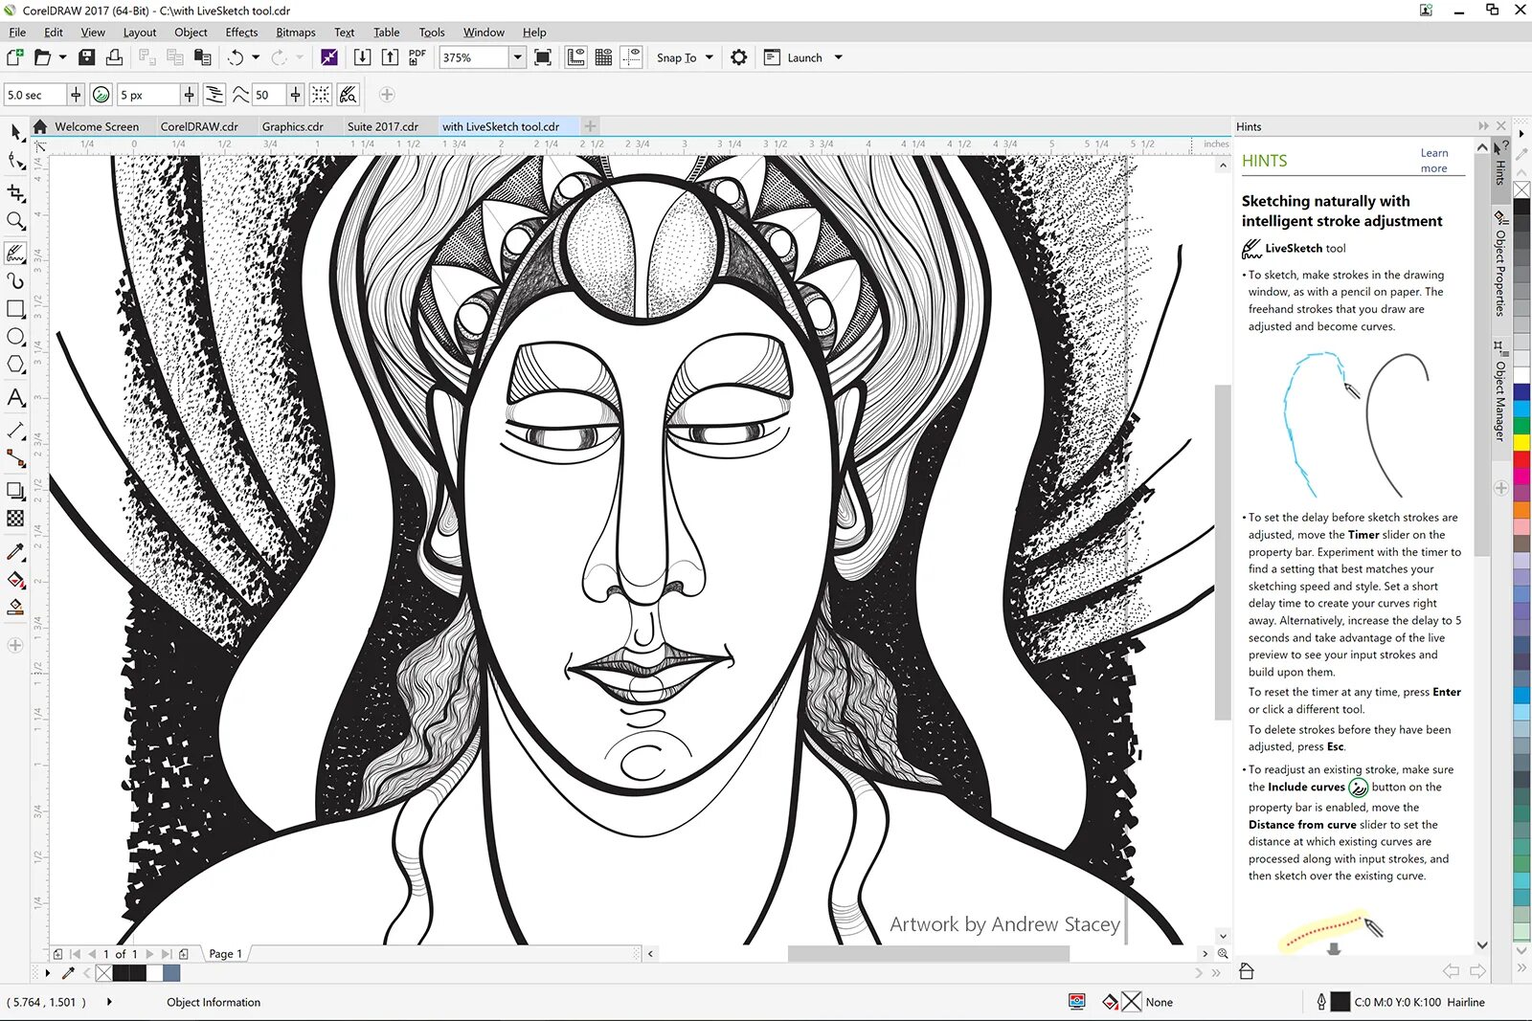Pick the Color Eyedropper tool
This screenshot has width=1532, height=1021.
pyautogui.click(x=15, y=552)
